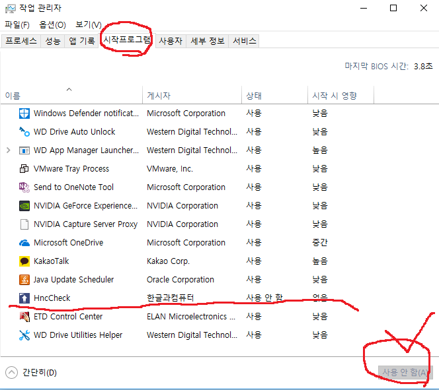Select the HncCheck entry
439x390 pixels.
pyautogui.click(x=52, y=298)
